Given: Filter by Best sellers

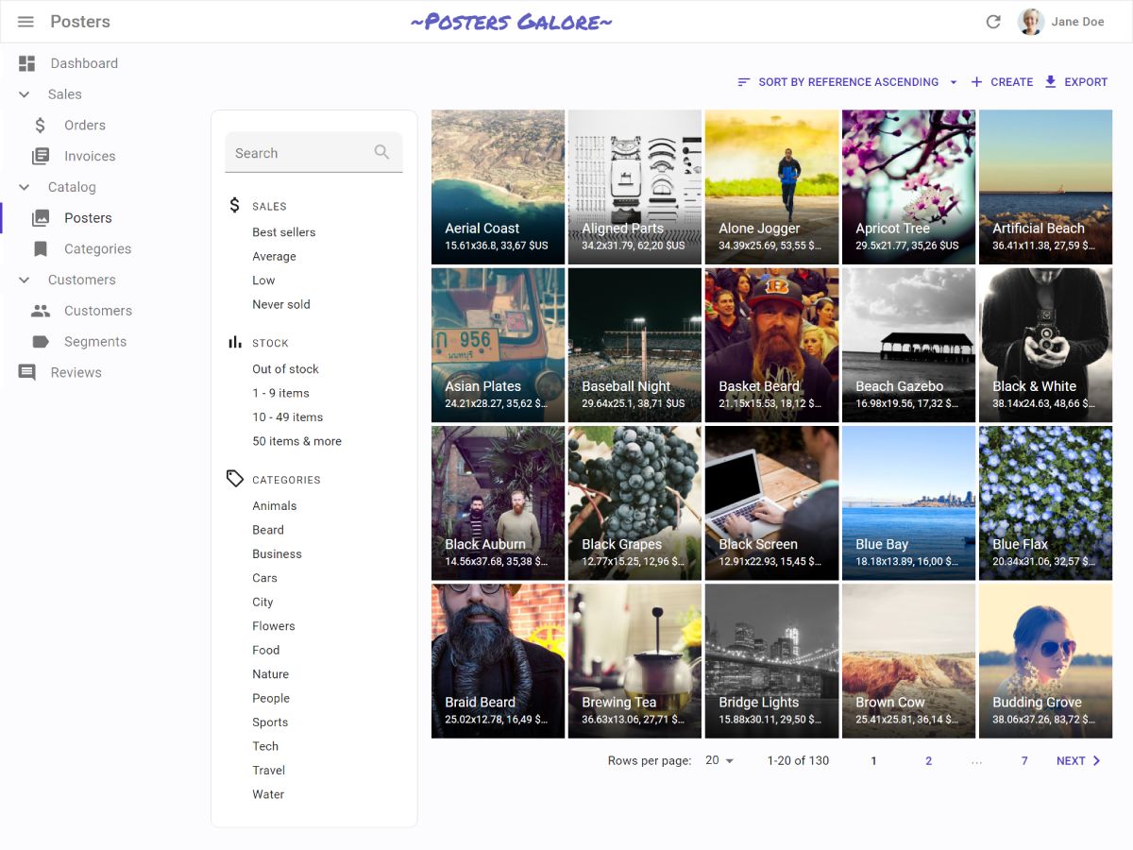Looking at the screenshot, I should point(283,232).
